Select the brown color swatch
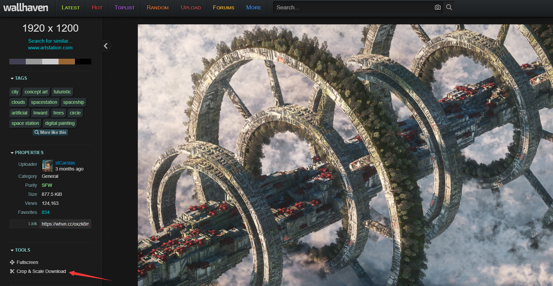 coord(67,61)
